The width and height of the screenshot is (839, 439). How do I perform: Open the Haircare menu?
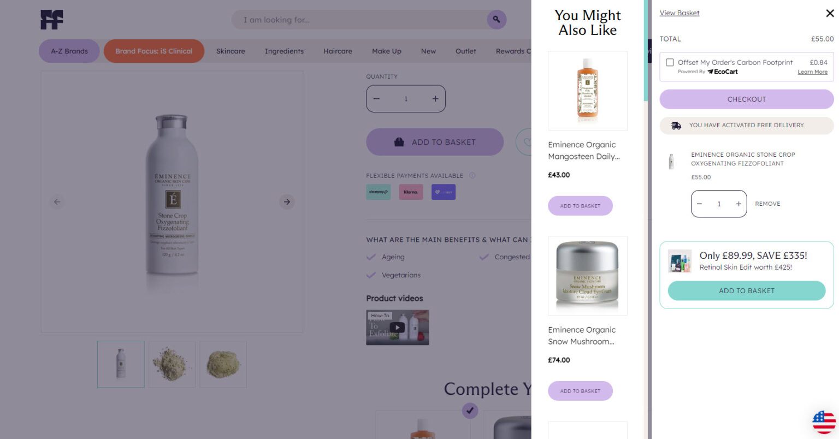[338, 51]
